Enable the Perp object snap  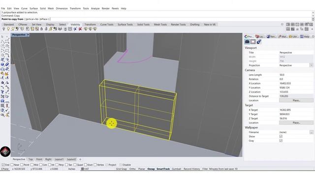coord(57,165)
